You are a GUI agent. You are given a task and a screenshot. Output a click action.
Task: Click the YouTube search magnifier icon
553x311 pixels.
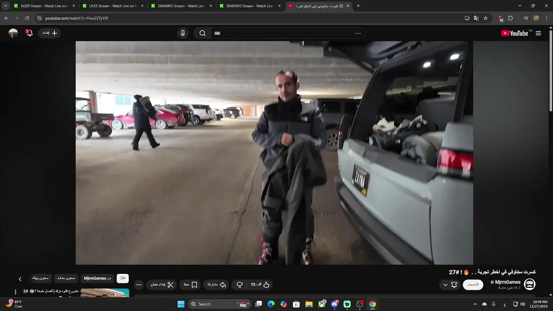click(x=202, y=33)
